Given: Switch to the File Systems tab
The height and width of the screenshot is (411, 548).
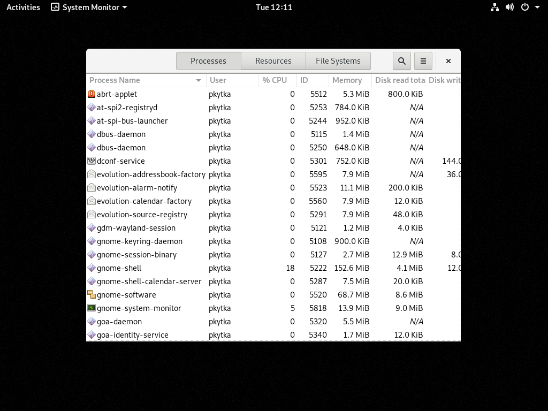Looking at the screenshot, I should pyautogui.click(x=338, y=61).
